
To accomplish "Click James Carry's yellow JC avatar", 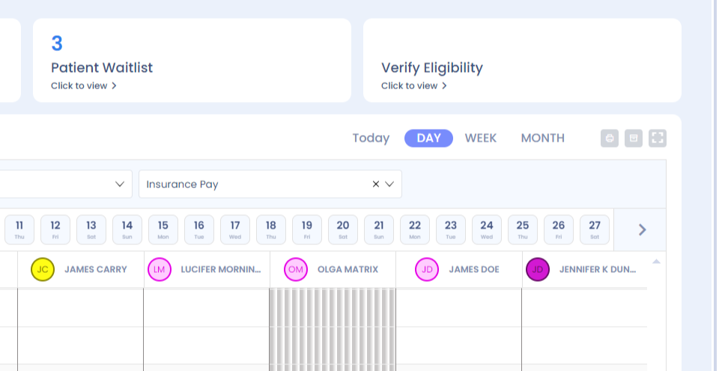I will 43,270.
